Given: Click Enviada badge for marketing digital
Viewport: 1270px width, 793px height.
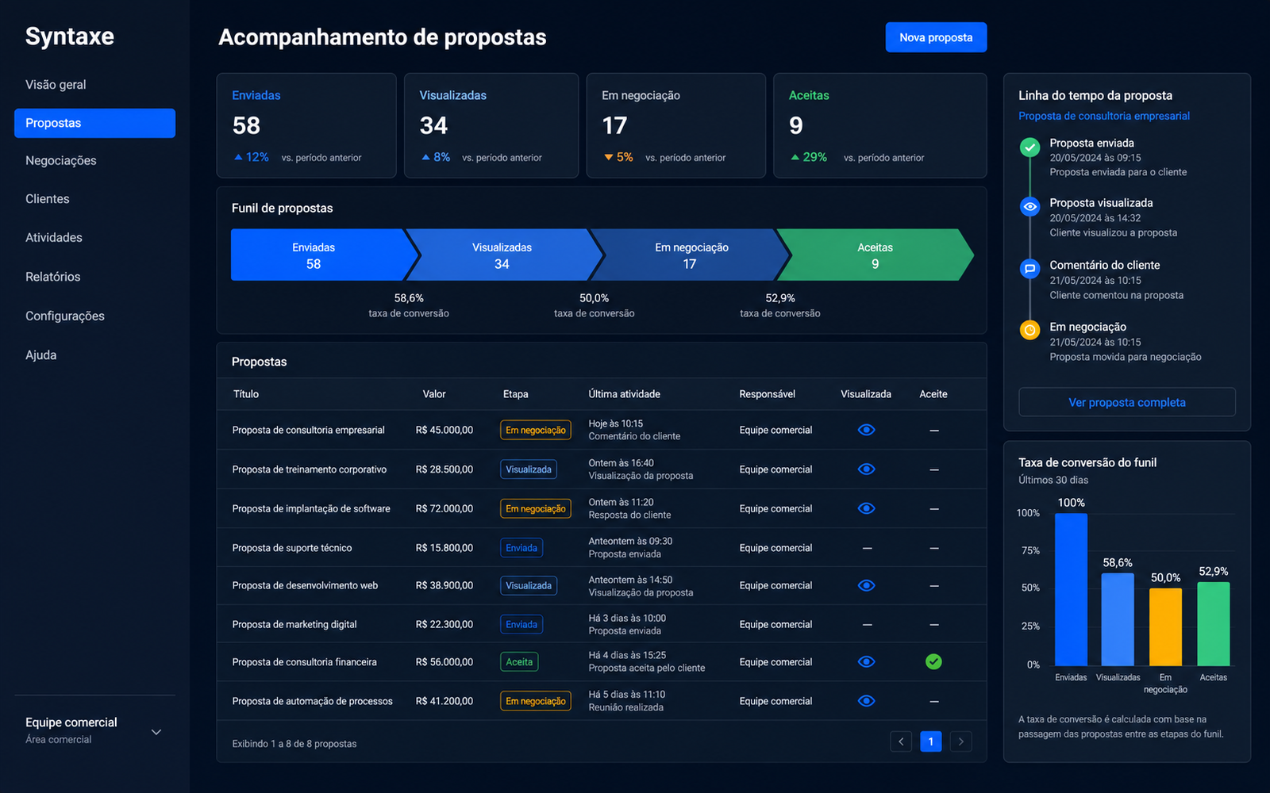Looking at the screenshot, I should click(x=521, y=625).
